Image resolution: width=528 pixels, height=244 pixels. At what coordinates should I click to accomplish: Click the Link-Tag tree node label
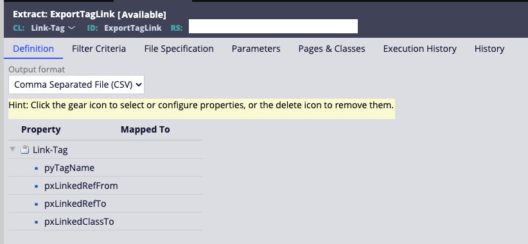(50, 150)
